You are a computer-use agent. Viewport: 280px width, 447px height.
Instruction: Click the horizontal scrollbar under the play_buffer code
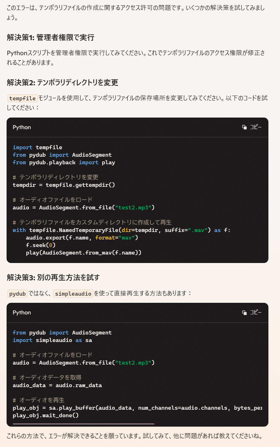84,424
